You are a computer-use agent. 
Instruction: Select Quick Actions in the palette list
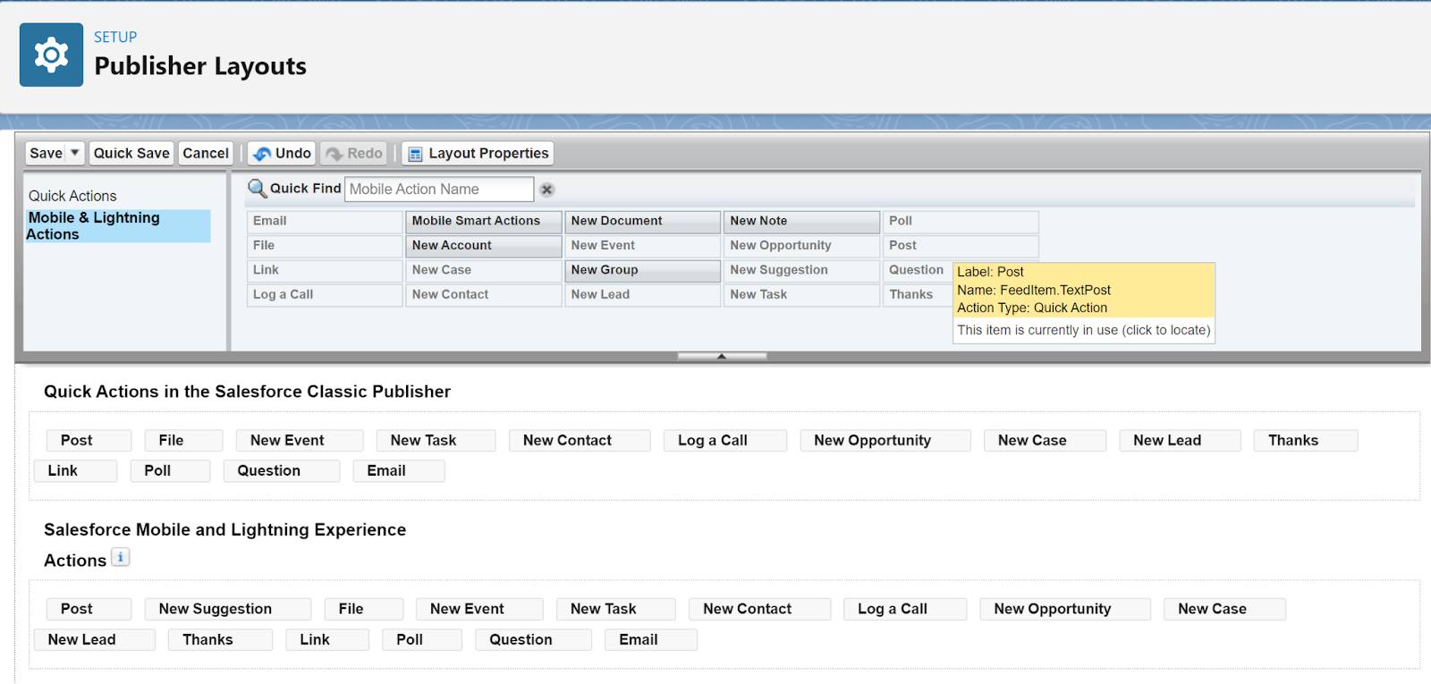coord(72,196)
